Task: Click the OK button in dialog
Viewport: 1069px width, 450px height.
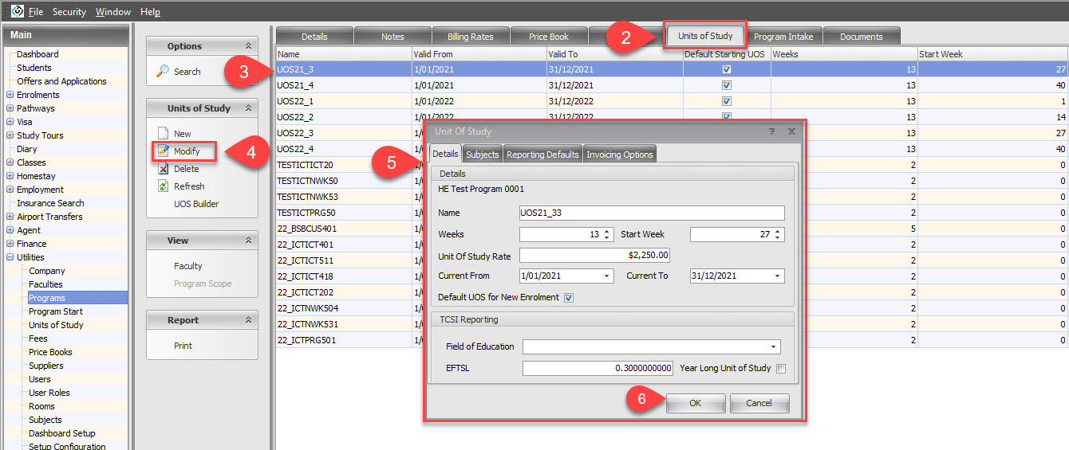Action: [x=695, y=404]
